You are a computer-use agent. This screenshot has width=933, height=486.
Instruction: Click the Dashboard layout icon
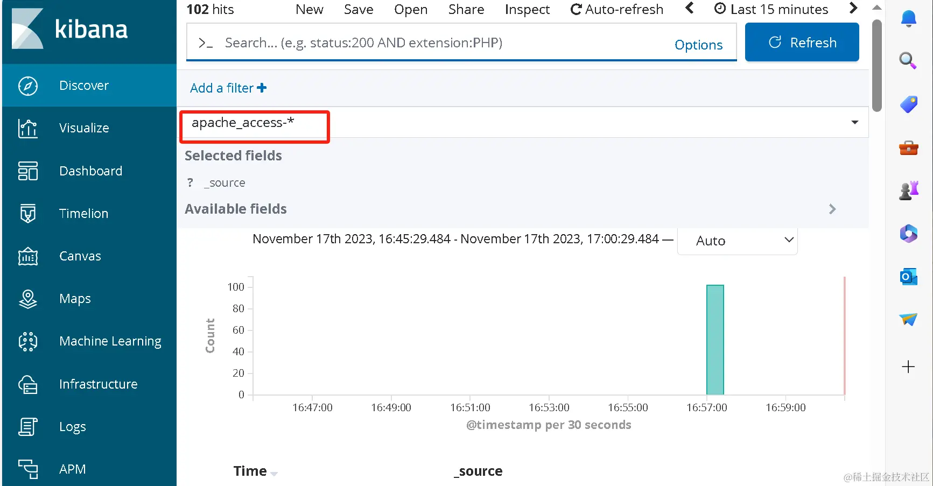pos(28,171)
